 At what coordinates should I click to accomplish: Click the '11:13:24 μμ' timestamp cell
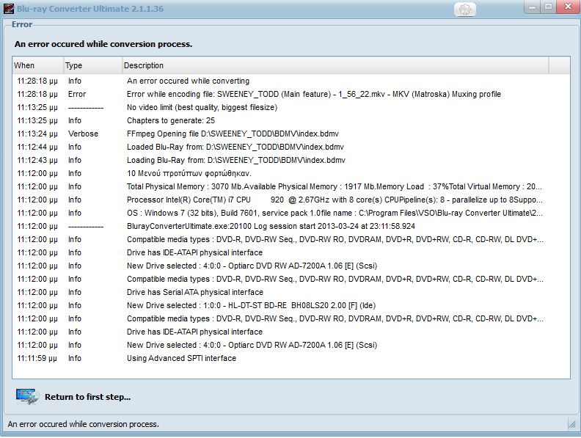pyautogui.click(x=37, y=134)
